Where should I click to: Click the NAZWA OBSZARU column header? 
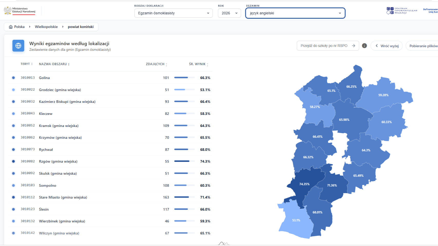[x=53, y=64]
